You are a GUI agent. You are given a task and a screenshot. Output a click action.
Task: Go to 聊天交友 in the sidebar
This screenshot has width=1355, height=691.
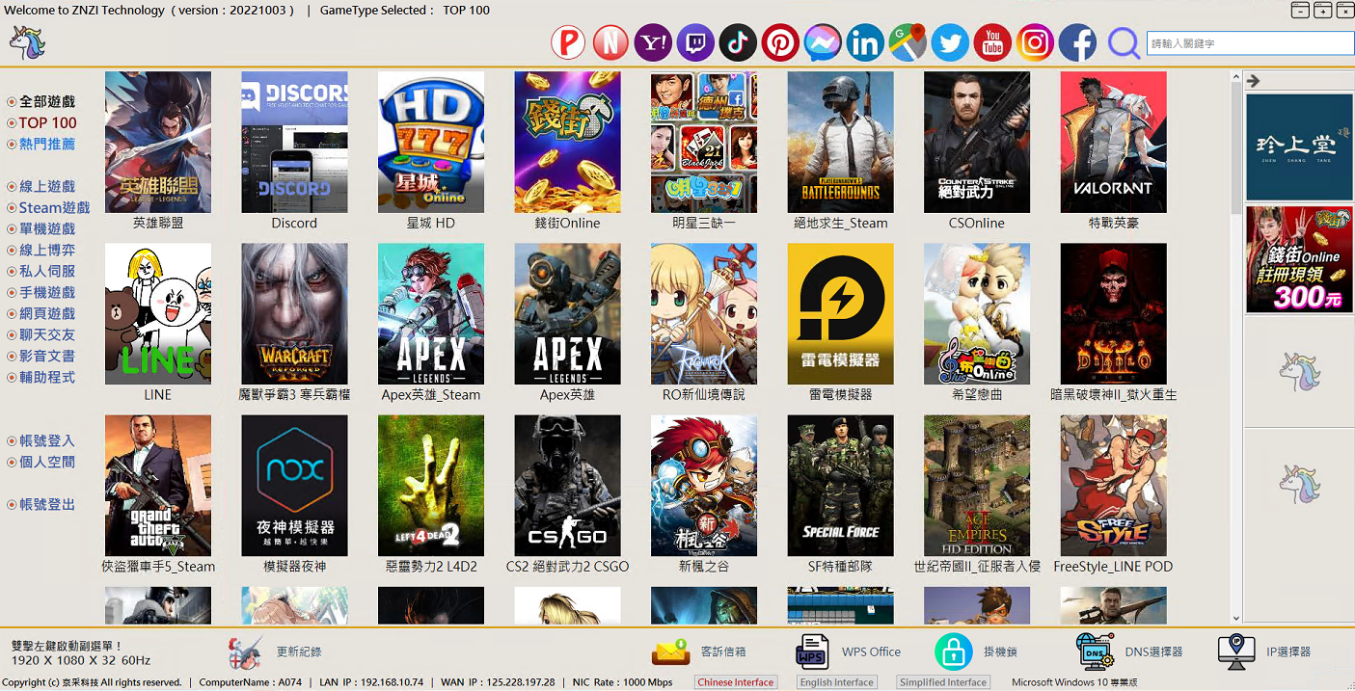pyautogui.click(x=41, y=334)
